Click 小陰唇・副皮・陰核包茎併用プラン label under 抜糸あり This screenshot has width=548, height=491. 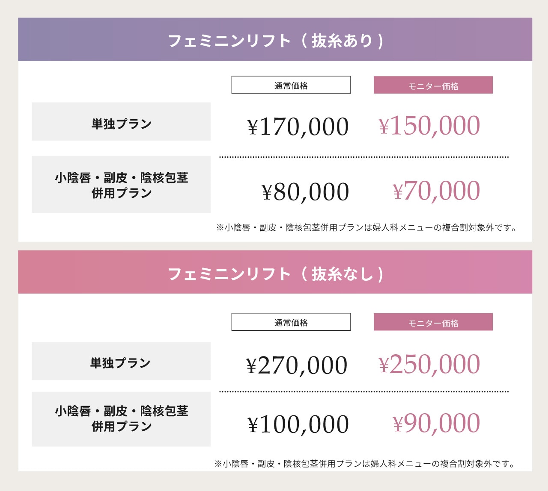[x=121, y=185]
